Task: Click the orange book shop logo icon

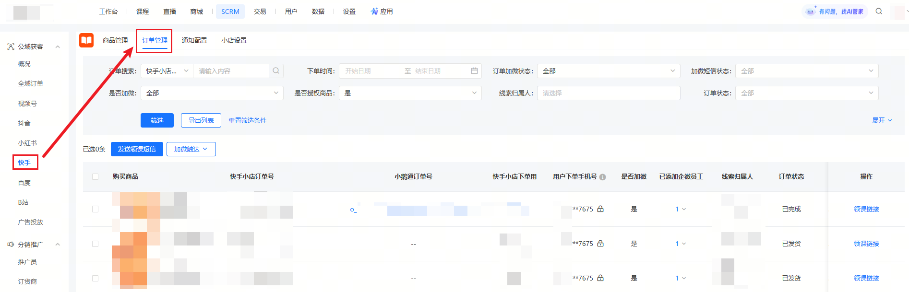Action: [x=86, y=40]
